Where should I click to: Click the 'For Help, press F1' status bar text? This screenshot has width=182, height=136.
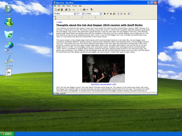pos(59,93)
